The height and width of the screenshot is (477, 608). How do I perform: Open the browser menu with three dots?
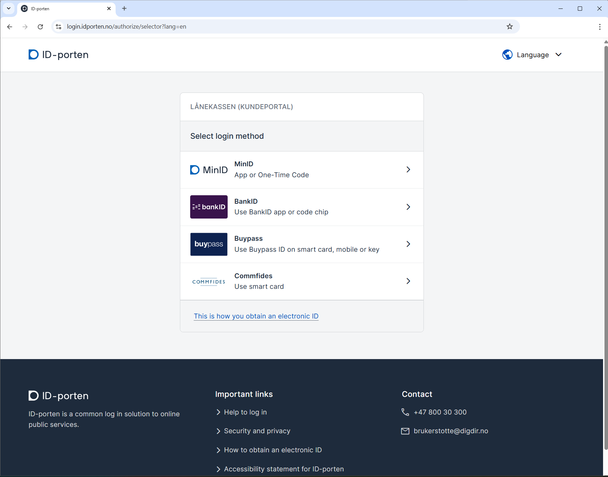(x=600, y=26)
